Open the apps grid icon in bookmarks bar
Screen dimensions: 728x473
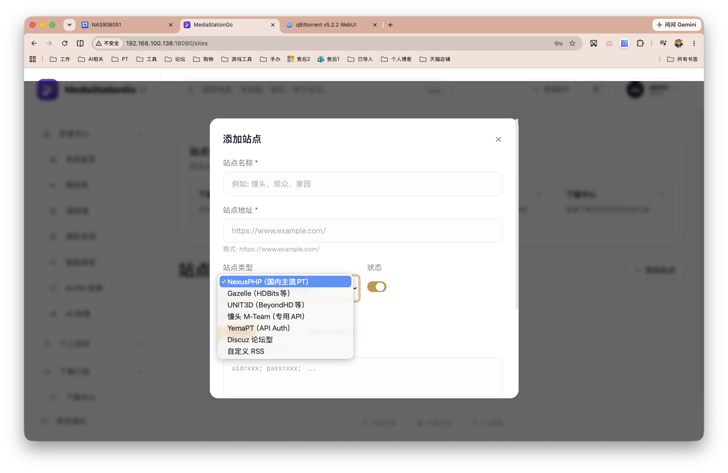pos(33,59)
